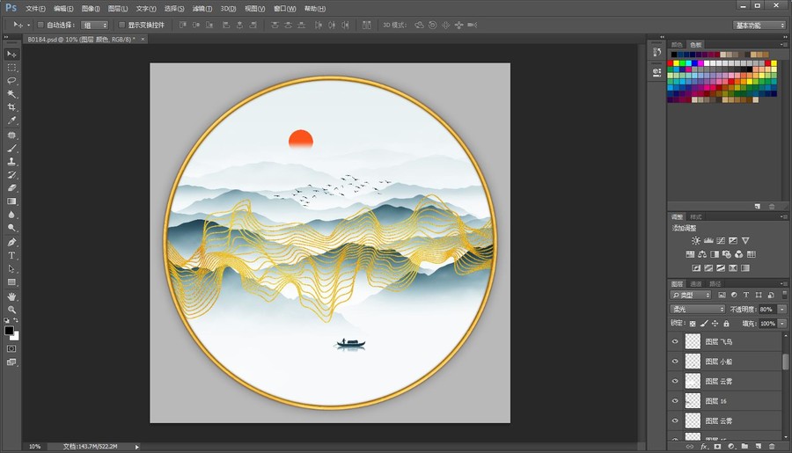Viewport: 792px width, 453px height.
Task: Click the foreground color swatch
Action: click(9, 330)
